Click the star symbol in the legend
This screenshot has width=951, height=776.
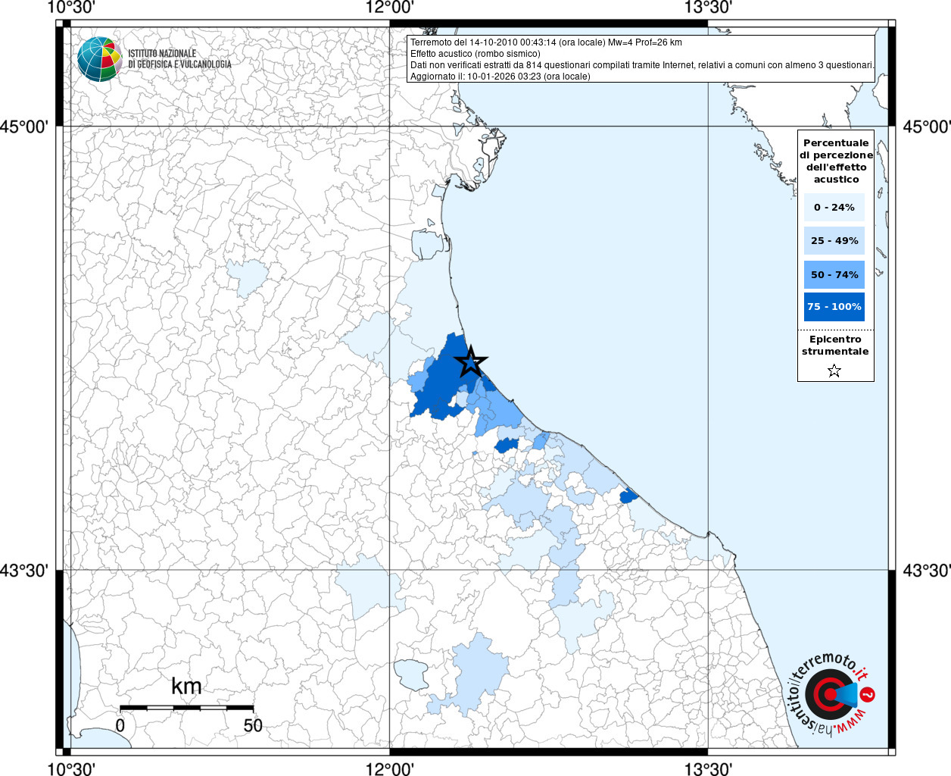point(834,371)
